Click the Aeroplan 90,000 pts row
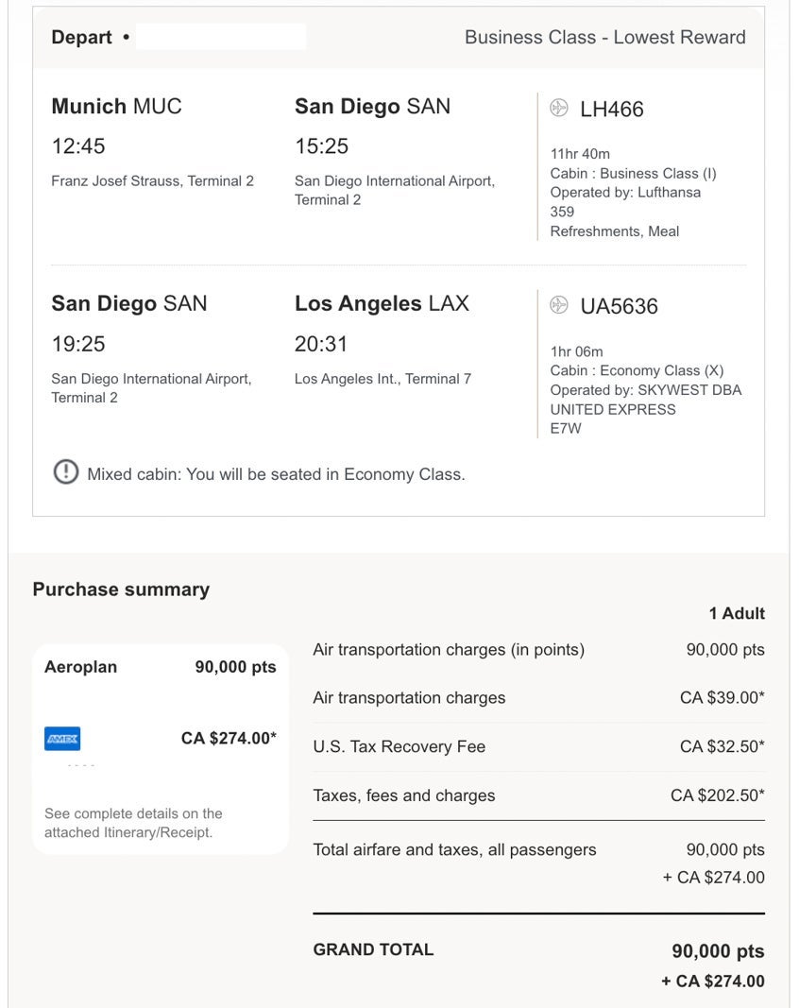The height and width of the screenshot is (1008, 799). click(x=160, y=667)
